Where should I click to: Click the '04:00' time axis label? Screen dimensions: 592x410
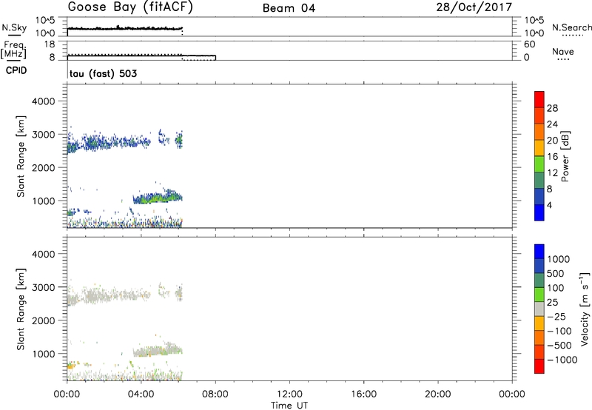pos(141,394)
